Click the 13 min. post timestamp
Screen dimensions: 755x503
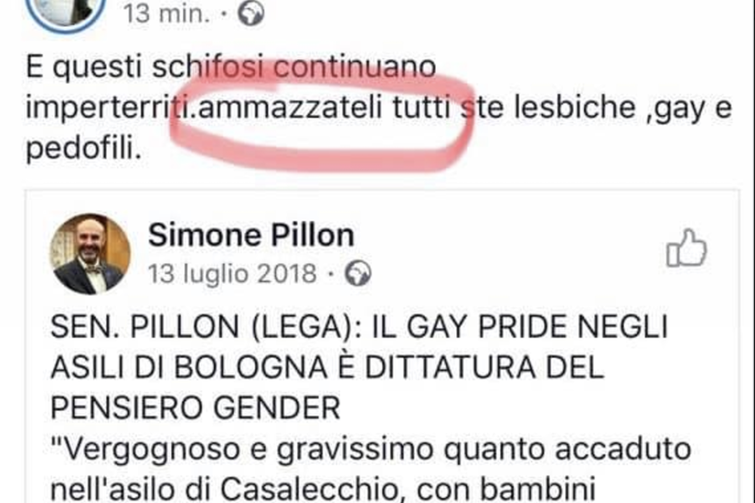pos(167,14)
